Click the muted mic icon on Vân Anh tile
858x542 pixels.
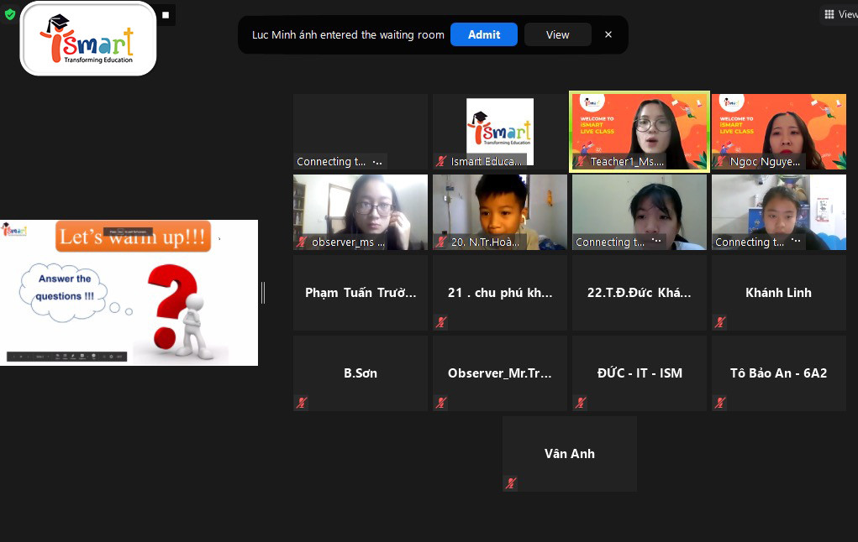tap(510, 483)
